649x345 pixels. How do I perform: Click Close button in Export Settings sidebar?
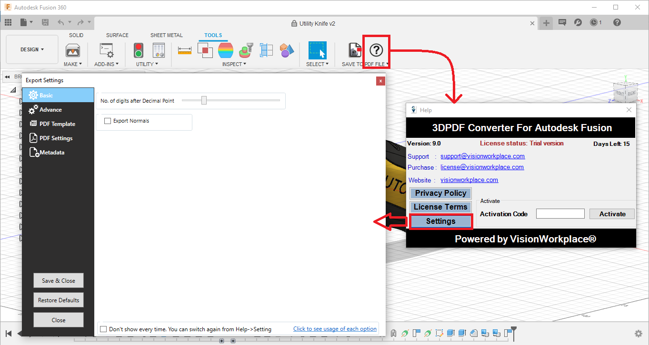[x=59, y=320]
